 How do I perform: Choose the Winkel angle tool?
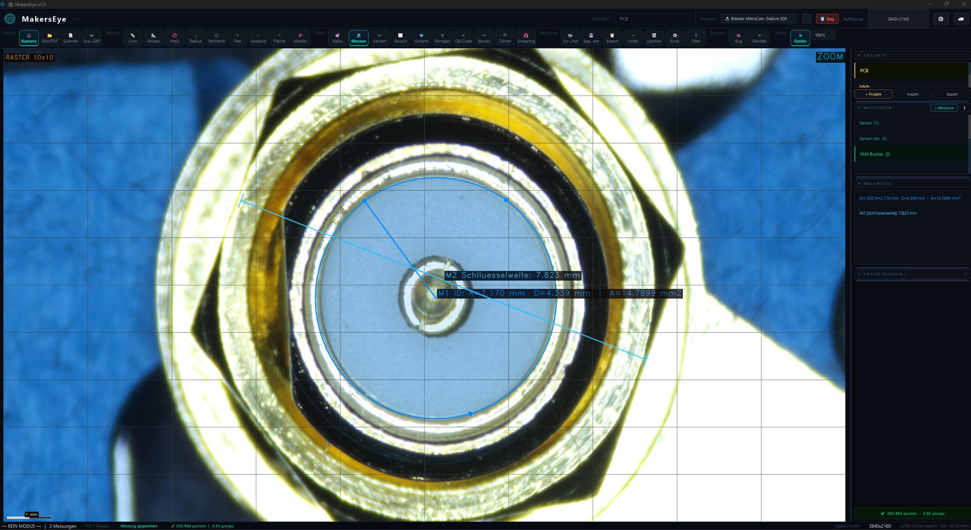pyautogui.click(x=153, y=38)
